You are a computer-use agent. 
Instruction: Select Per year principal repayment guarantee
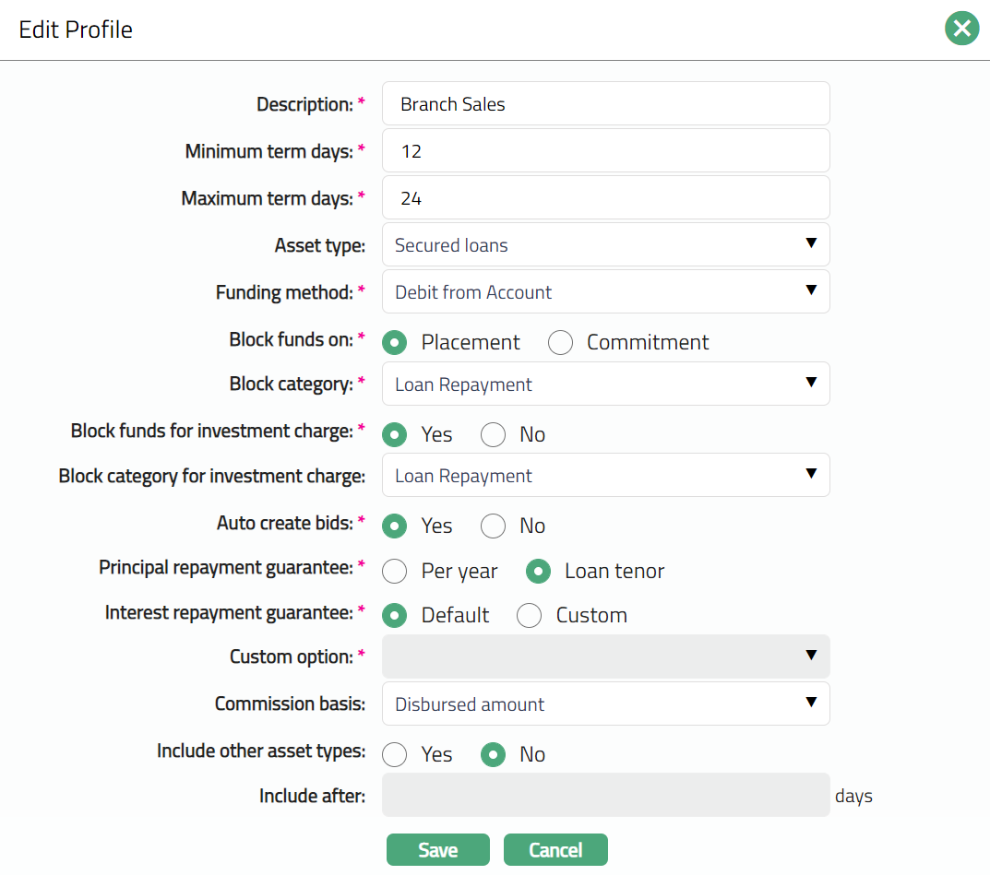[x=396, y=572]
